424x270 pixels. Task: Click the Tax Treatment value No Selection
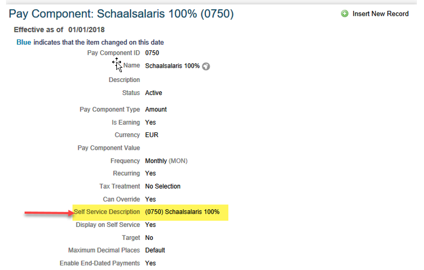[163, 186]
